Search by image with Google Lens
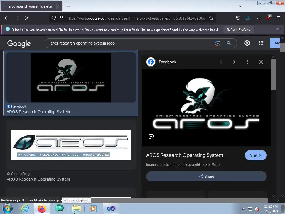 point(218,43)
